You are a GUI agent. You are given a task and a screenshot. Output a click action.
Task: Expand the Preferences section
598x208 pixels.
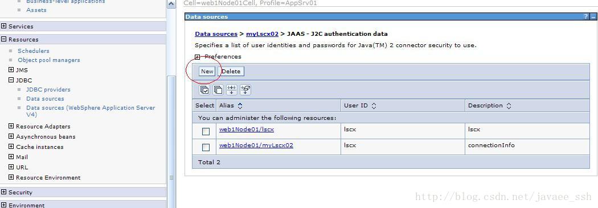tap(198, 57)
